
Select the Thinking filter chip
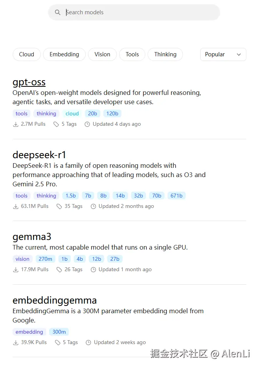click(165, 54)
